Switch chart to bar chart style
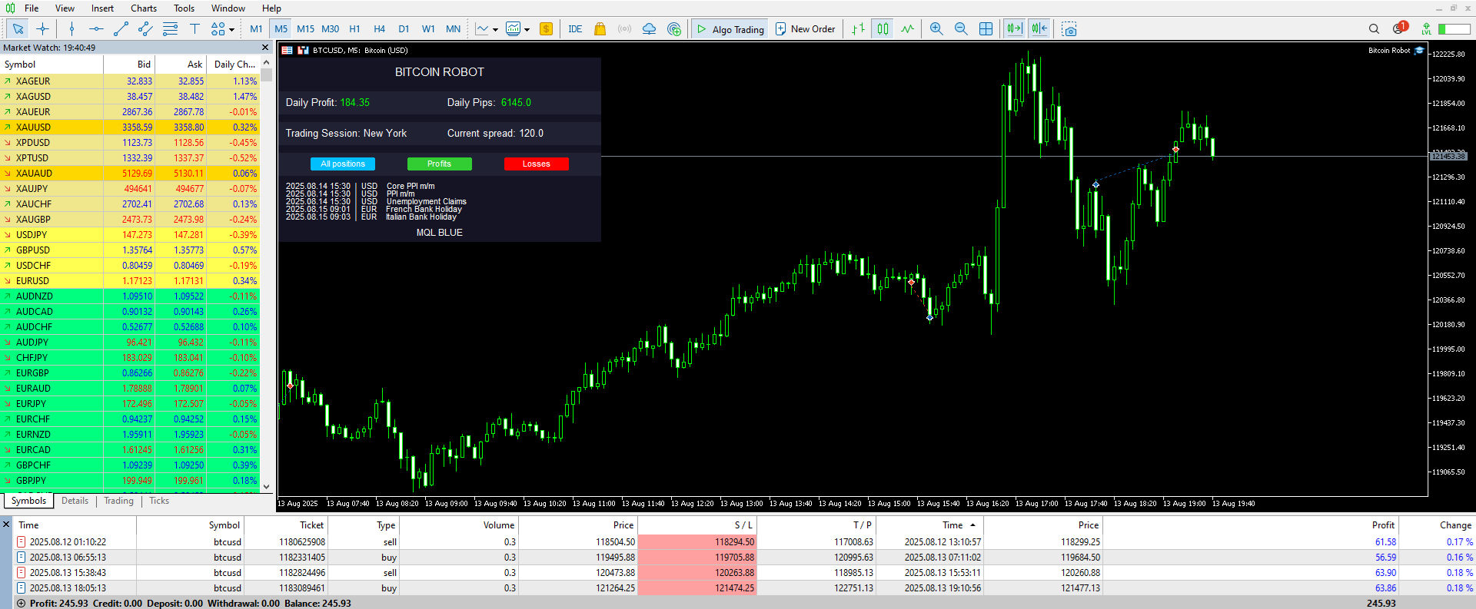 point(858,29)
